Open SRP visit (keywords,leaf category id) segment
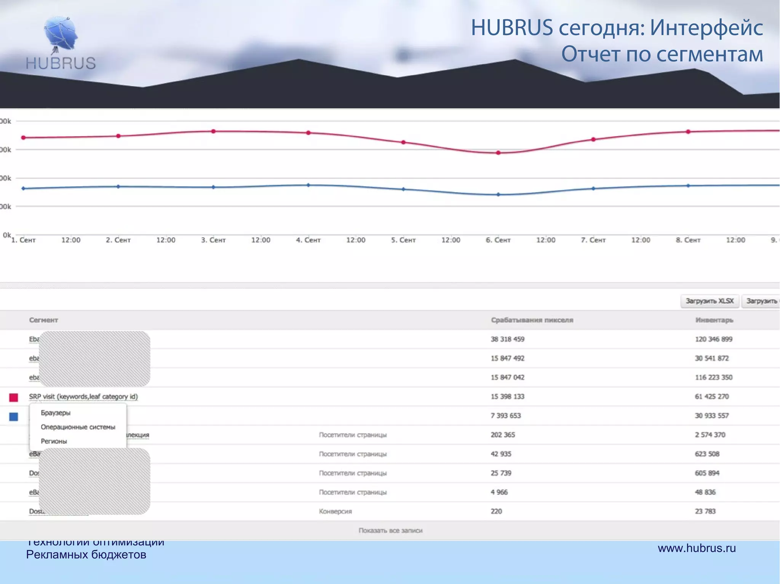 click(83, 396)
